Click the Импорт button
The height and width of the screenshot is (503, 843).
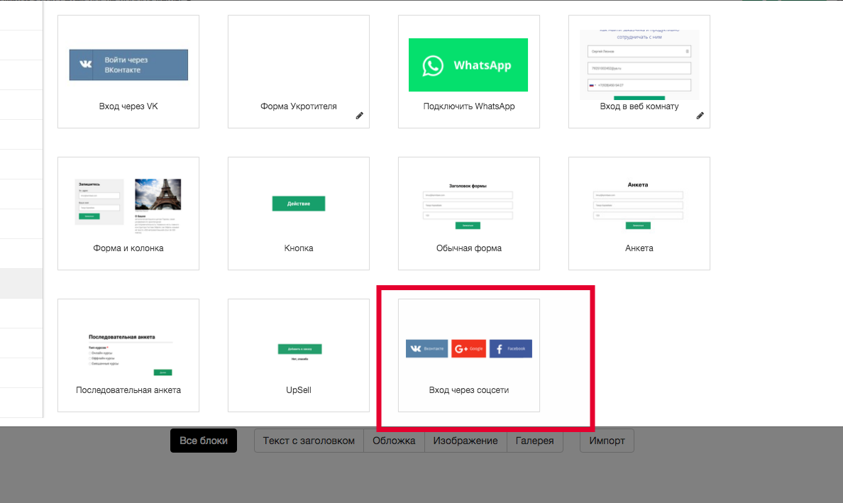(607, 441)
